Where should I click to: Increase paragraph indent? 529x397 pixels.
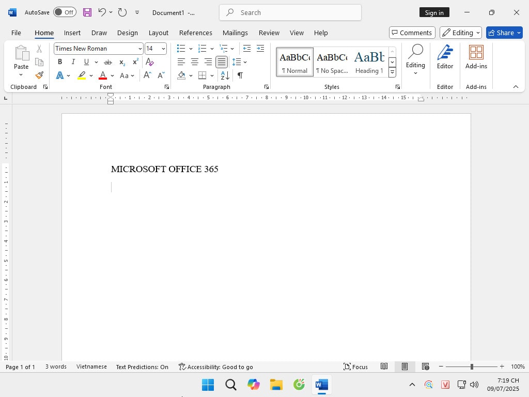click(260, 49)
